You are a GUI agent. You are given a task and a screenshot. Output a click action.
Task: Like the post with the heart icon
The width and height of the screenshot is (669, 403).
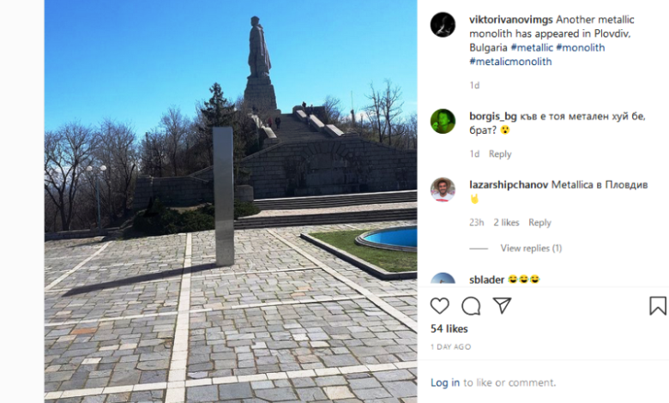[439, 306]
